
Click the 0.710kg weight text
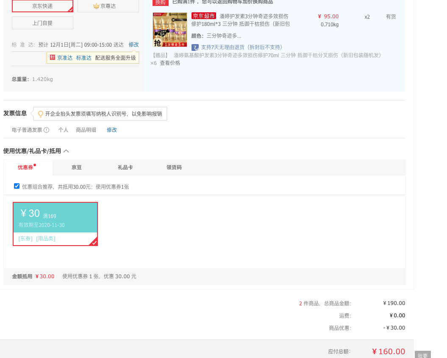330,25
